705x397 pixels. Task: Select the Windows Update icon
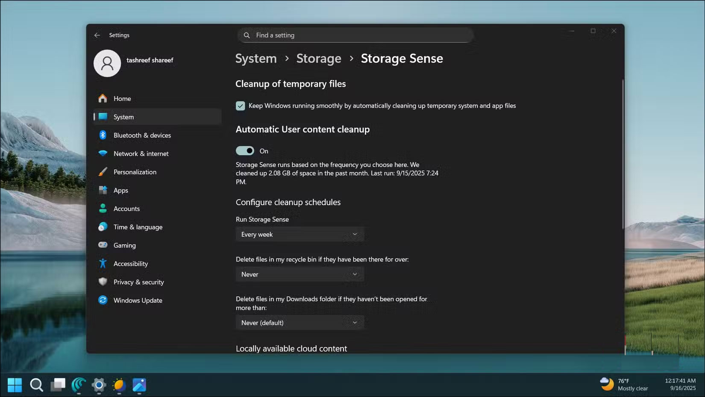103,300
